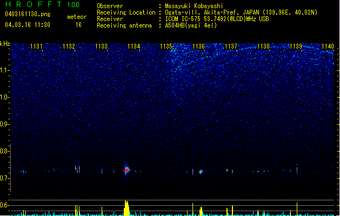
Task: Click the meteor label
Action: click(x=77, y=17)
